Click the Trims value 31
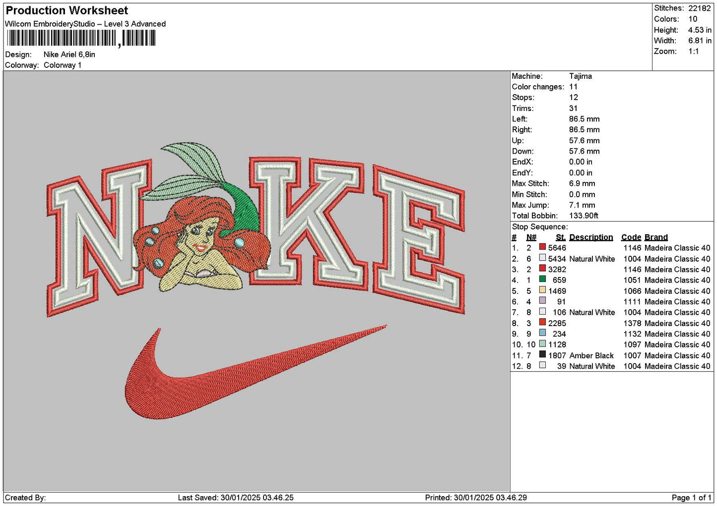 click(574, 109)
